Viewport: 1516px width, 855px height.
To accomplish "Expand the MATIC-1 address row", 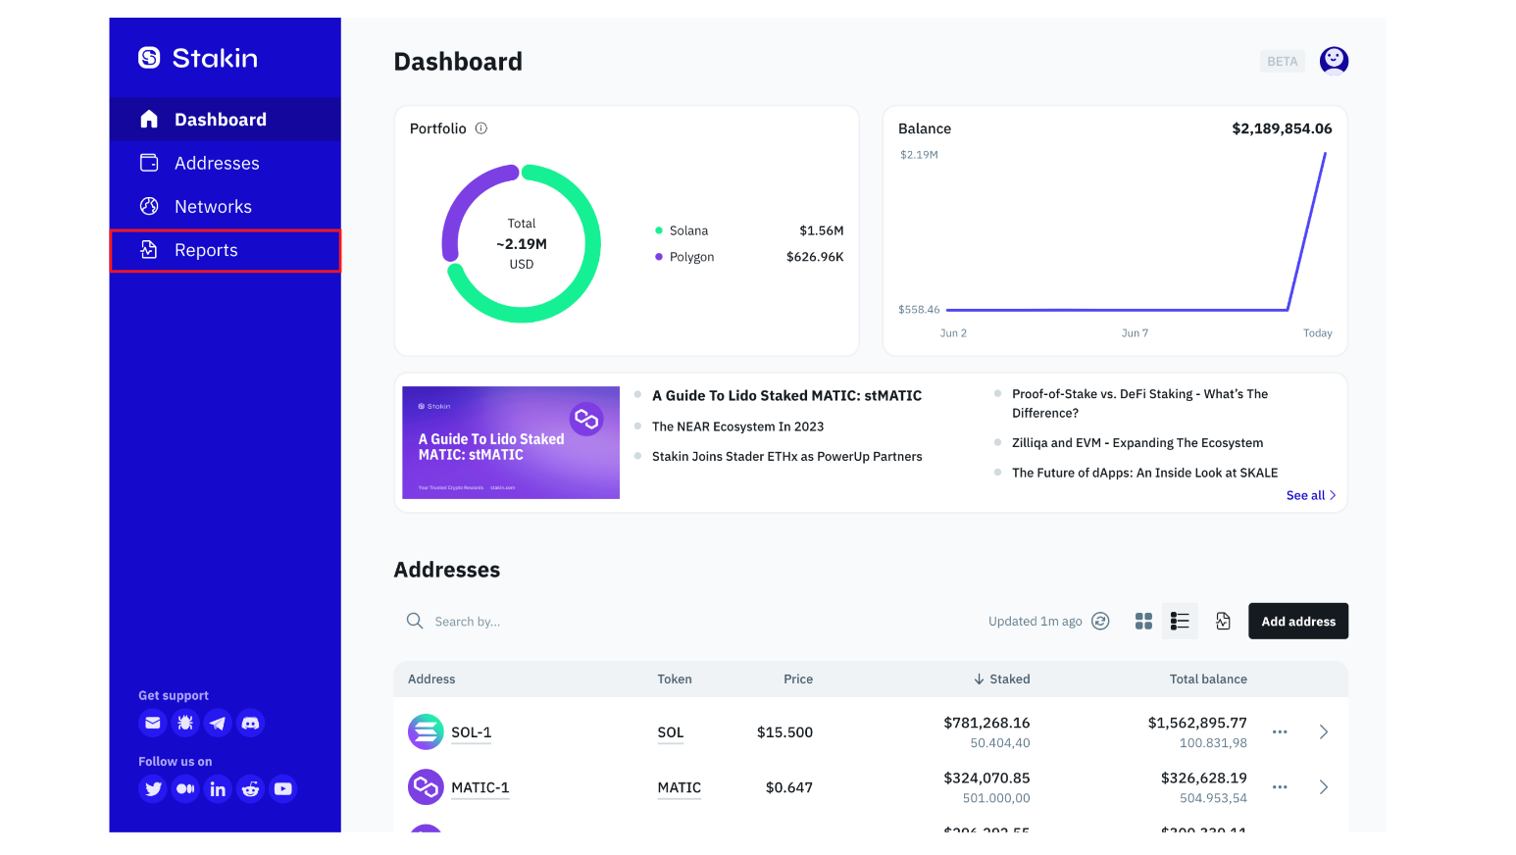I will 1323,786.
